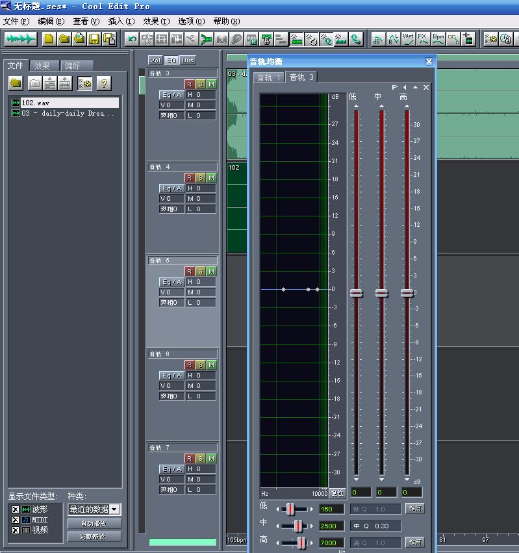Select 102.wav in the file list
The image size is (519, 553).
[x=65, y=103]
